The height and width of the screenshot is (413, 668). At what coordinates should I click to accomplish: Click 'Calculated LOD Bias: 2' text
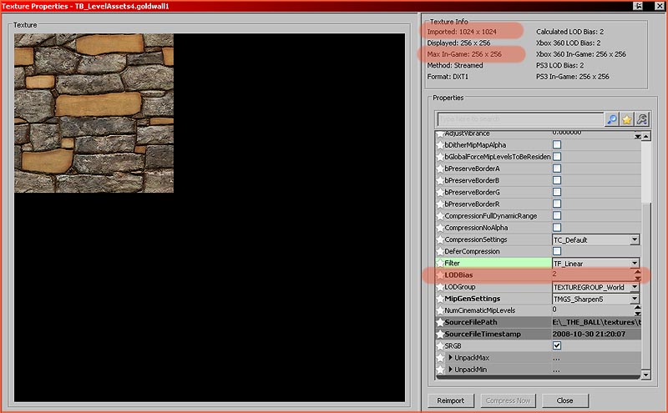569,32
